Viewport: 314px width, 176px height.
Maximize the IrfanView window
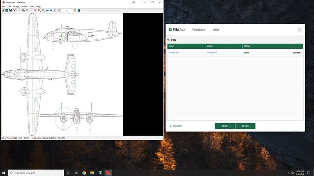click(153, 2)
